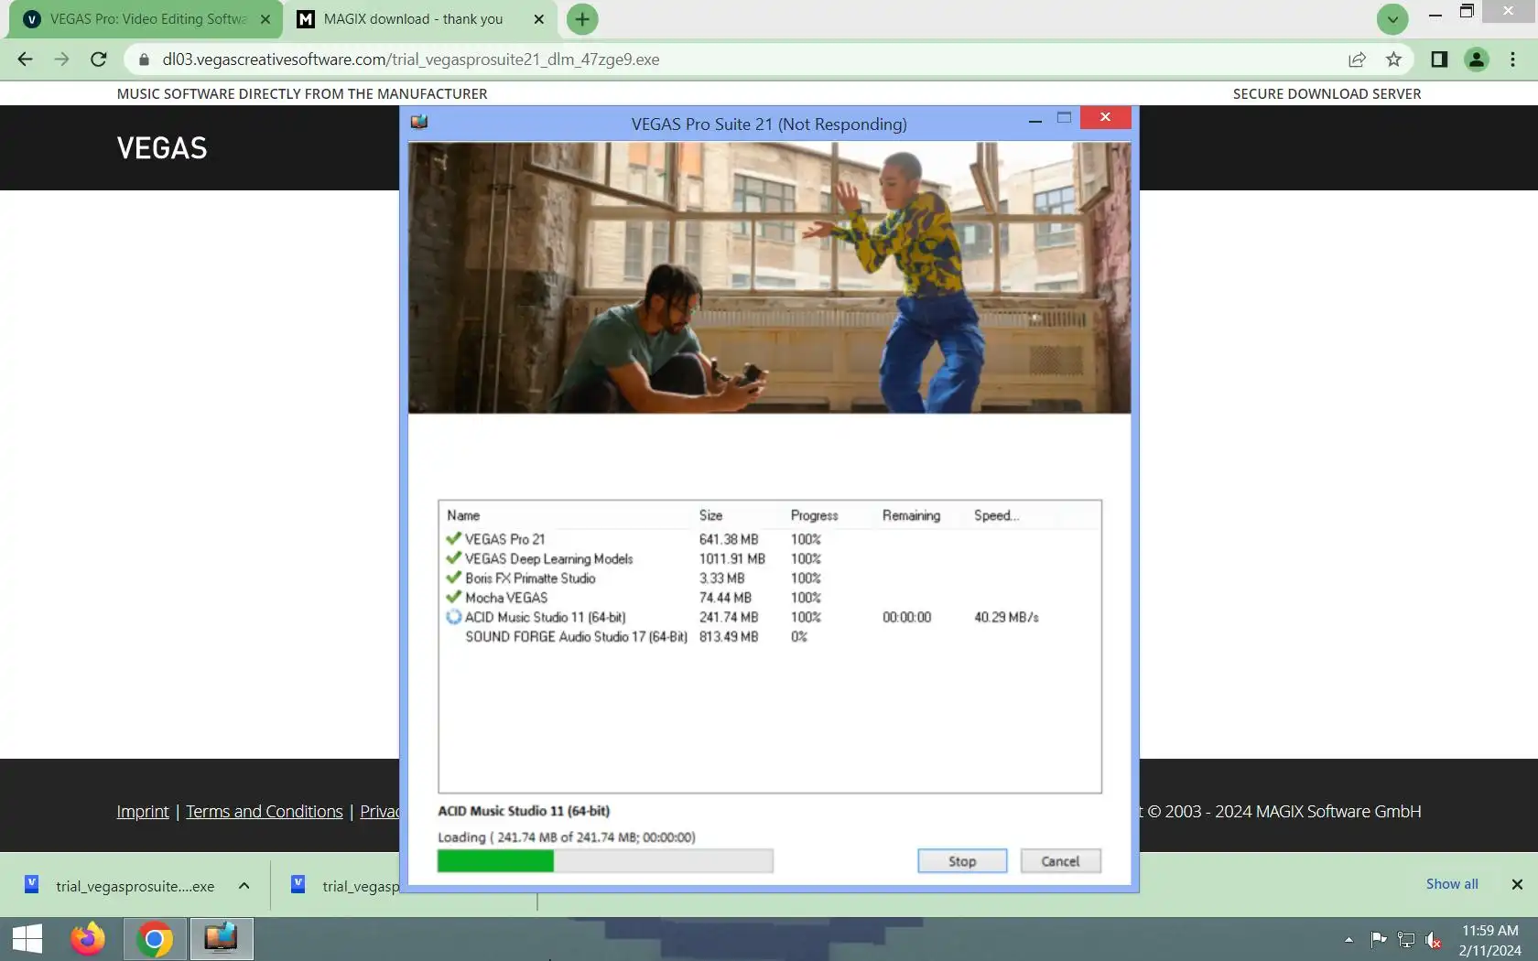Viewport: 1538px width, 961px height.
Task: Open the Terms and Conditions link
Action: [x=265, y=812]
